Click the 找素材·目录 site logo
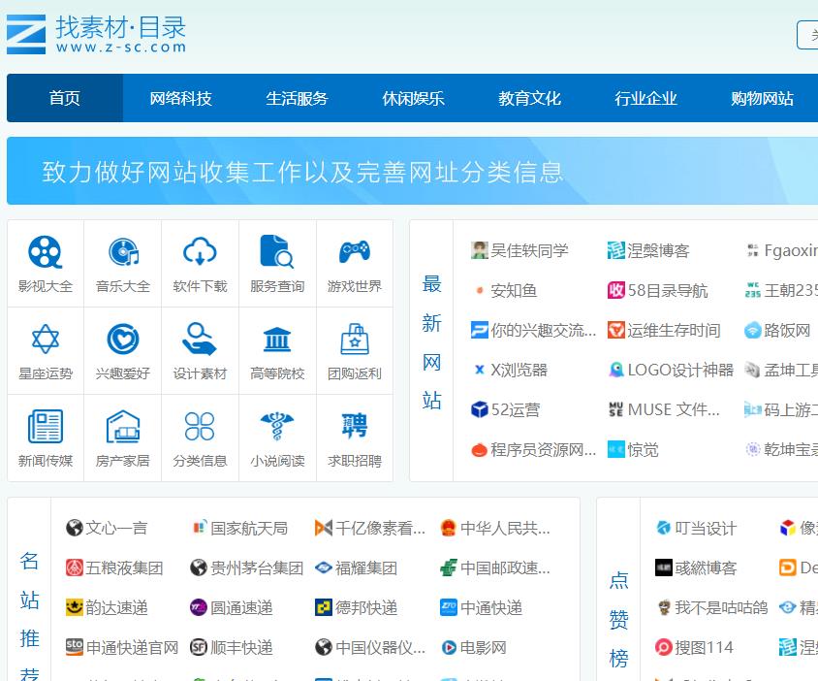Viewport: 818px width, 681px height. coord(97,35)
